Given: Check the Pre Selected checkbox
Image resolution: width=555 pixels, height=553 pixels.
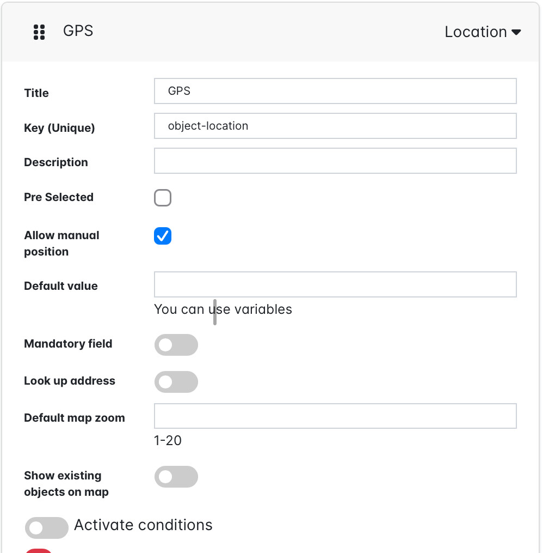Looking at the screenshot, I should point(163,198).
